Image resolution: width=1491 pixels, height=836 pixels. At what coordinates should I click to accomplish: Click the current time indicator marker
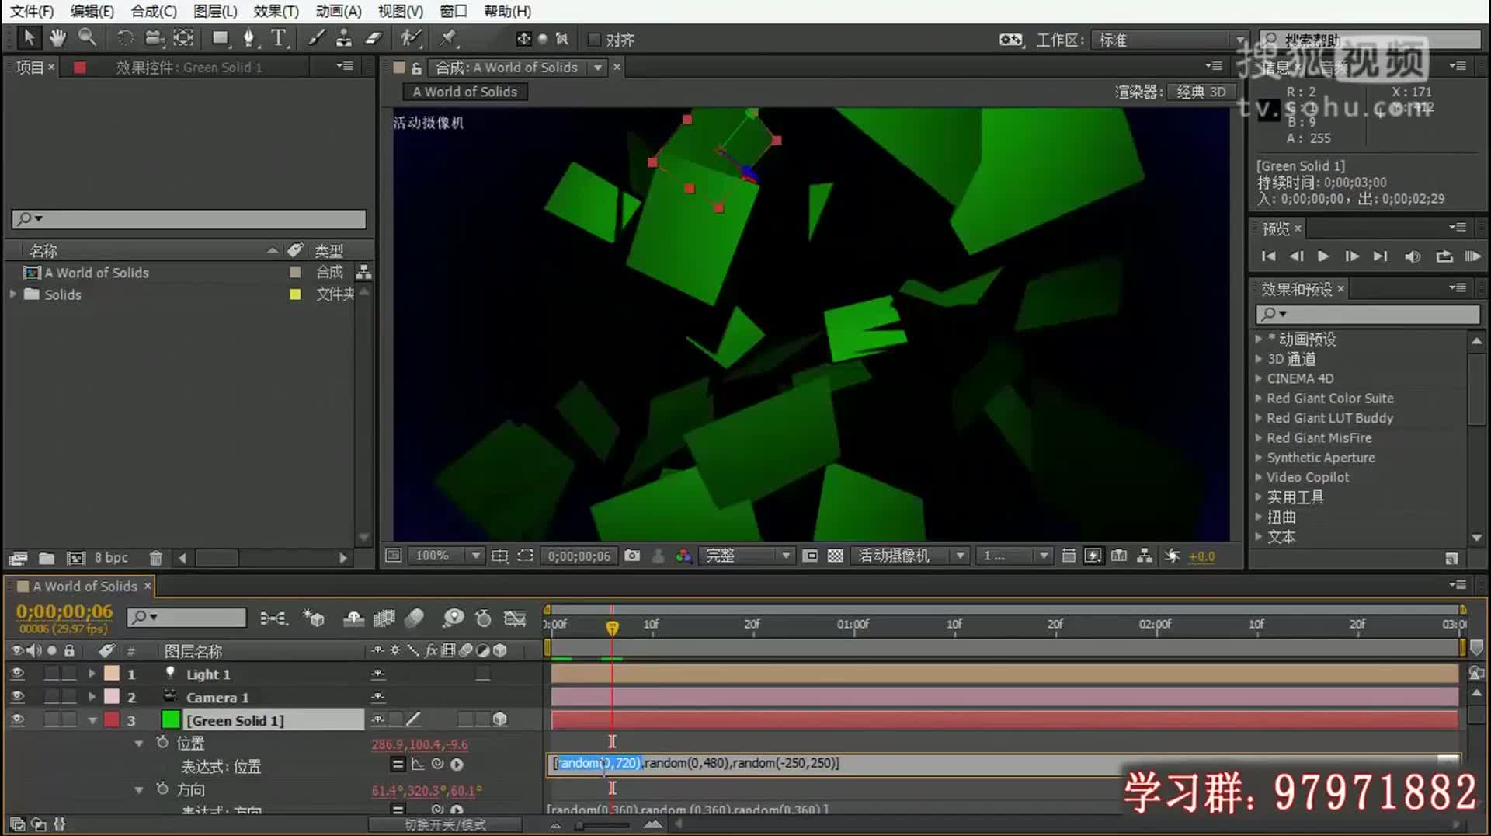[612, 626]
